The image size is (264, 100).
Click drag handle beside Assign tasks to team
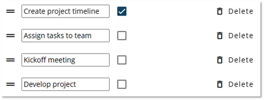pos(10,35)
